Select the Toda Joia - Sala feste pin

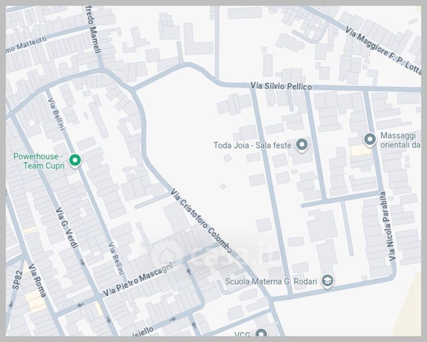[x=303, y=145]
